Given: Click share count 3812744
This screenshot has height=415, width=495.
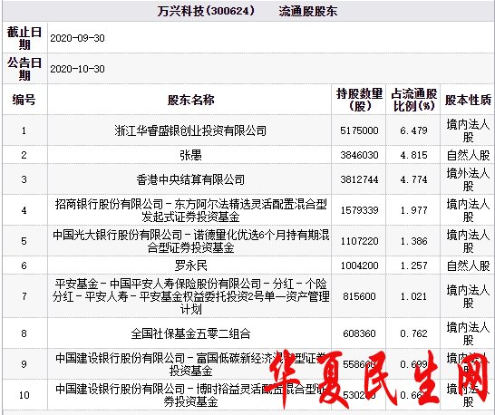Looking at the screenshot, I should (x=359, y=179).
